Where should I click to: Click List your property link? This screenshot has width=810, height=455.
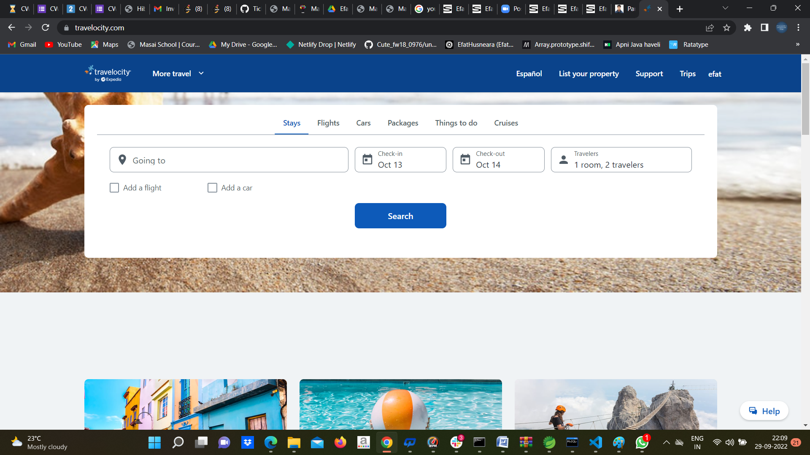[x=589, y=73]
